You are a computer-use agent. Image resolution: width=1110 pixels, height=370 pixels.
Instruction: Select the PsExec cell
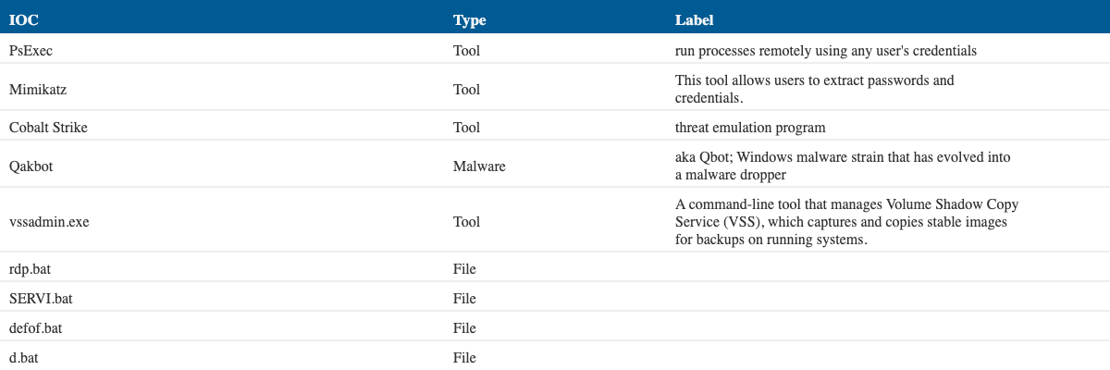pos(31,51)
